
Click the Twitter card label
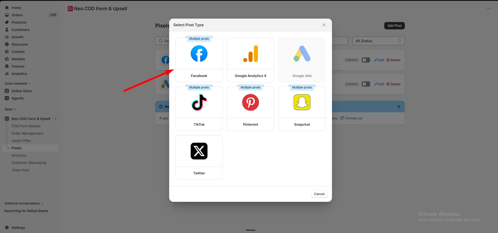(199, 173)
